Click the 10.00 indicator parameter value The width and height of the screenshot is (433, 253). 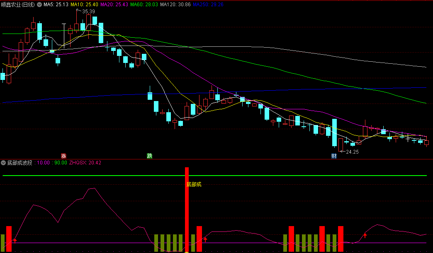pos(43,163)
